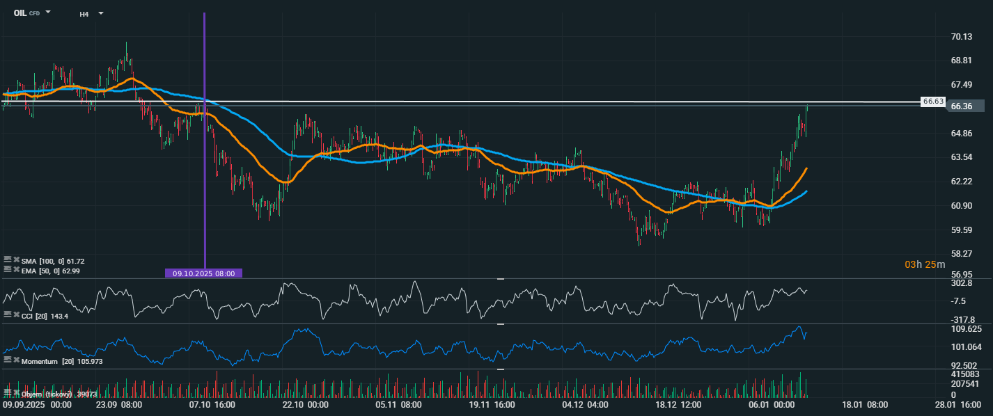Click the OIL instrument name

(x=20, y=13)
